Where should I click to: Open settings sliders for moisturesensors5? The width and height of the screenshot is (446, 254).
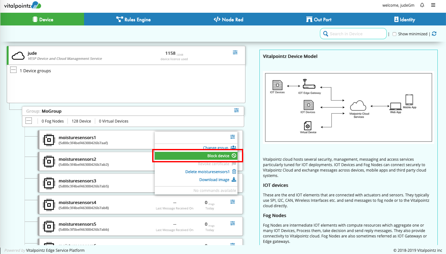click(233, 223)
